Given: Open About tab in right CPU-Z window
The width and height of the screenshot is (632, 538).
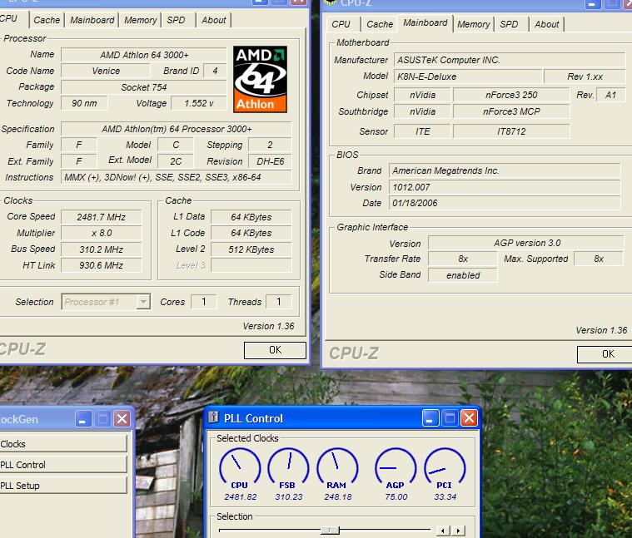Looking at the screenshot, I should (x=546, y=24).
